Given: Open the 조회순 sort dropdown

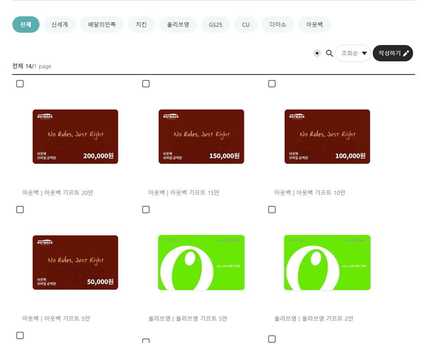Looking at the screenshot, I should (353, 53).
